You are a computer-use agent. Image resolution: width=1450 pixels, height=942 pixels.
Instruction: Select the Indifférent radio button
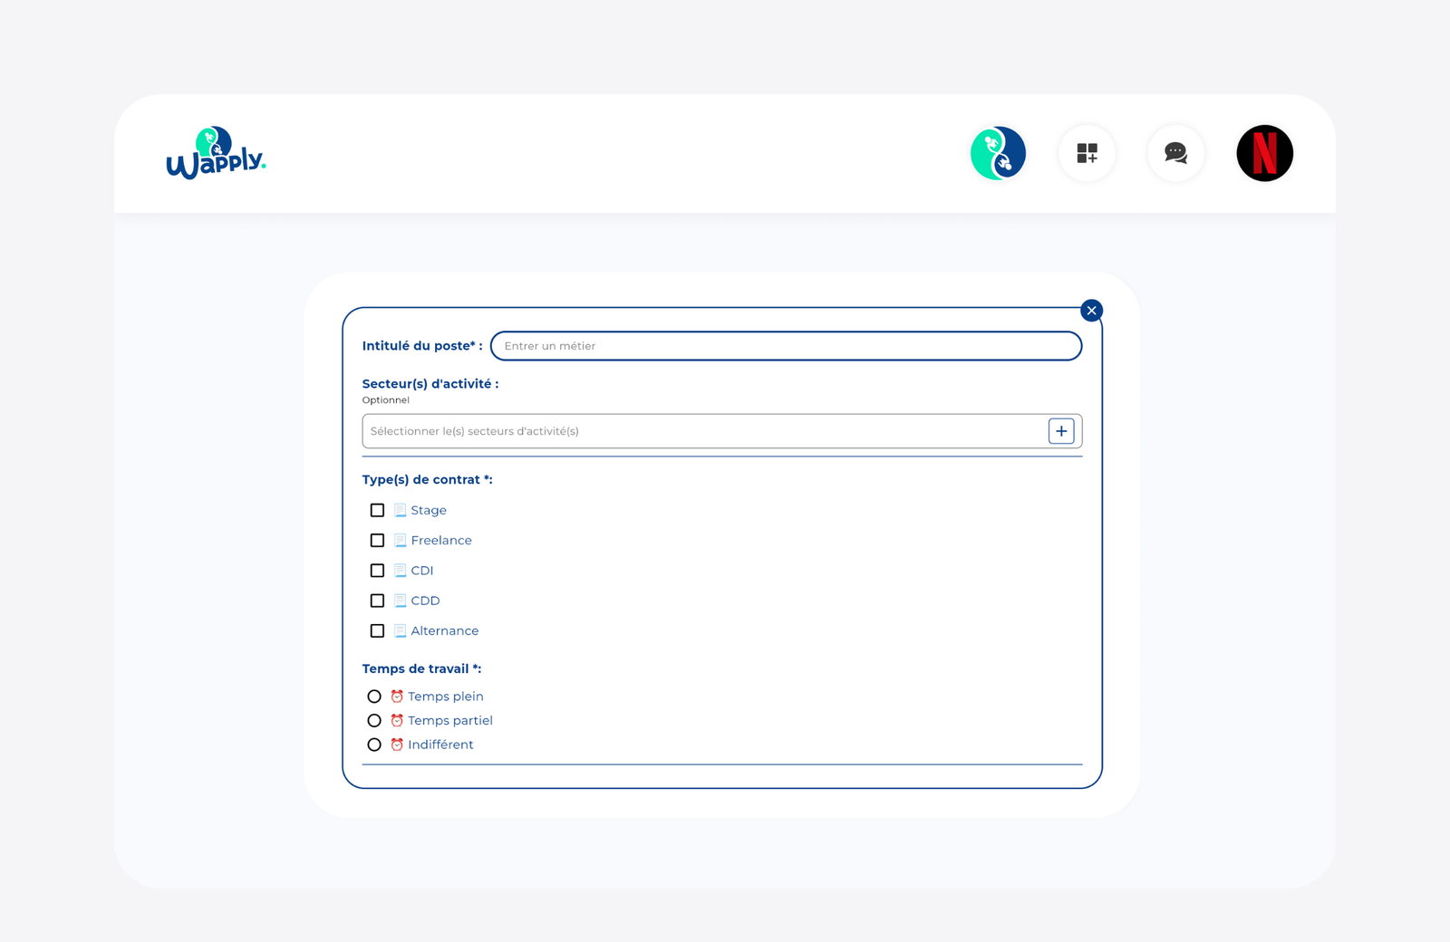pos(374,745)
